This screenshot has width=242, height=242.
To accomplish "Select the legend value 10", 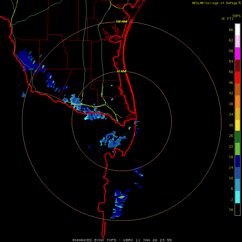I will 231,178.
